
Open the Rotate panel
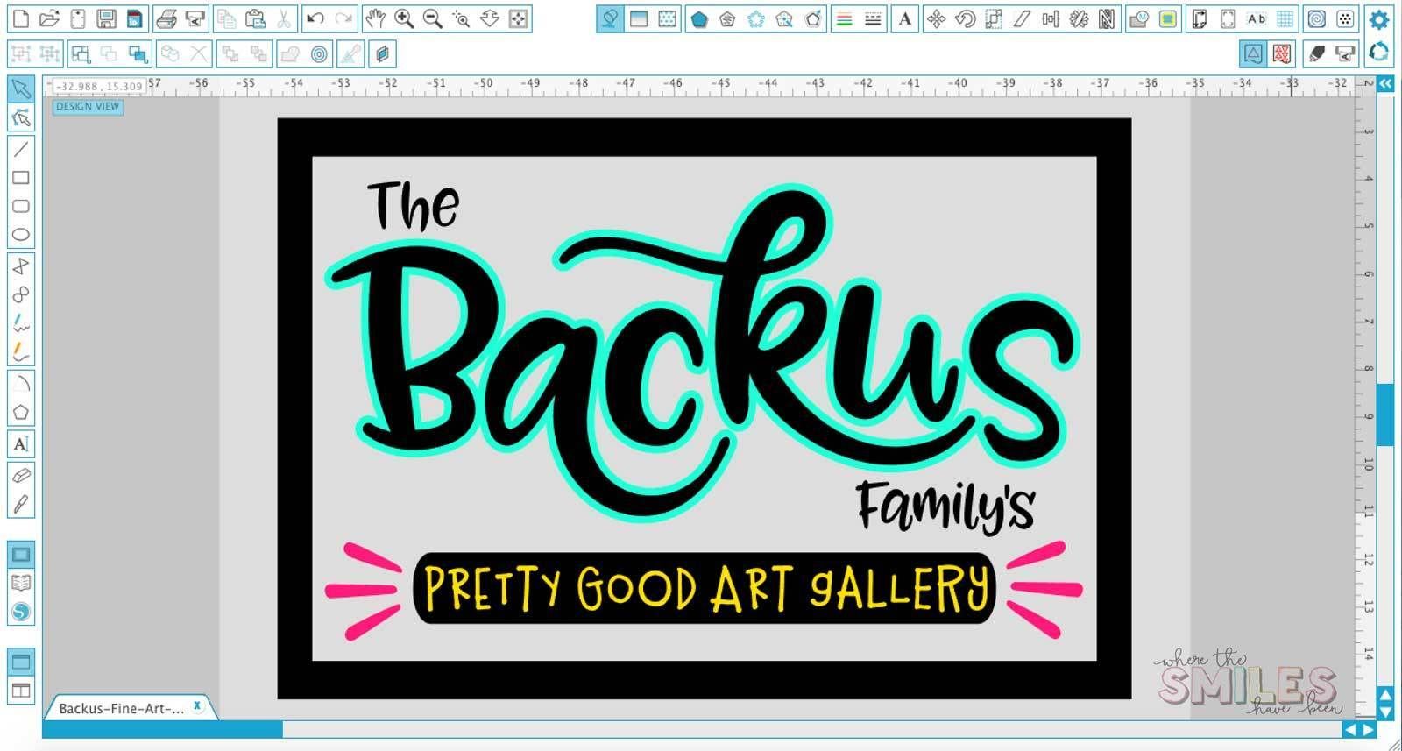pyautogui.click(x=965, y=18)
